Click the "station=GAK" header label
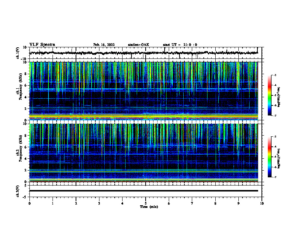Screen dimensions: 295x228 pyautogui.click(x=139, y=45)
